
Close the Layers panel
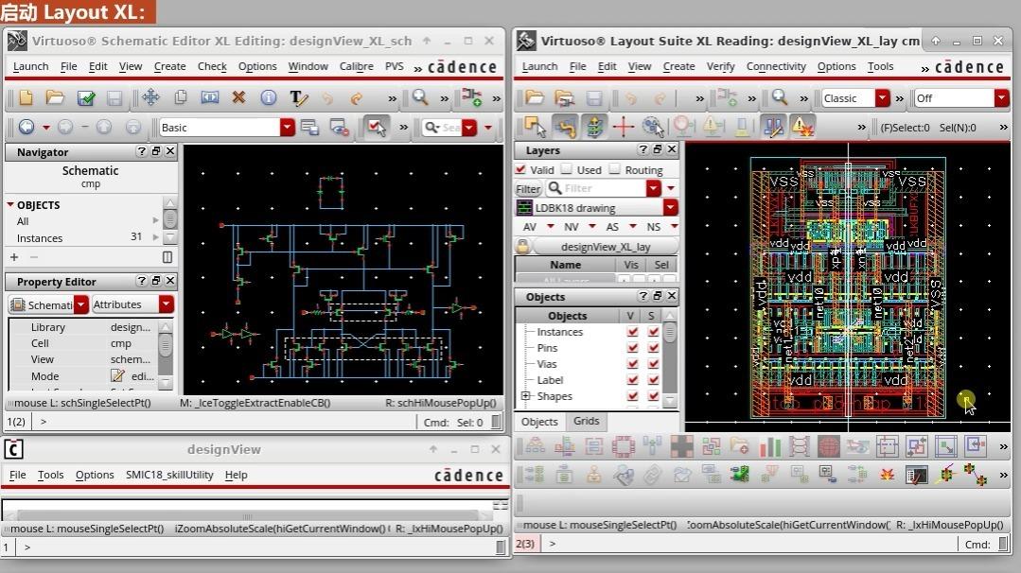point(671,149)
